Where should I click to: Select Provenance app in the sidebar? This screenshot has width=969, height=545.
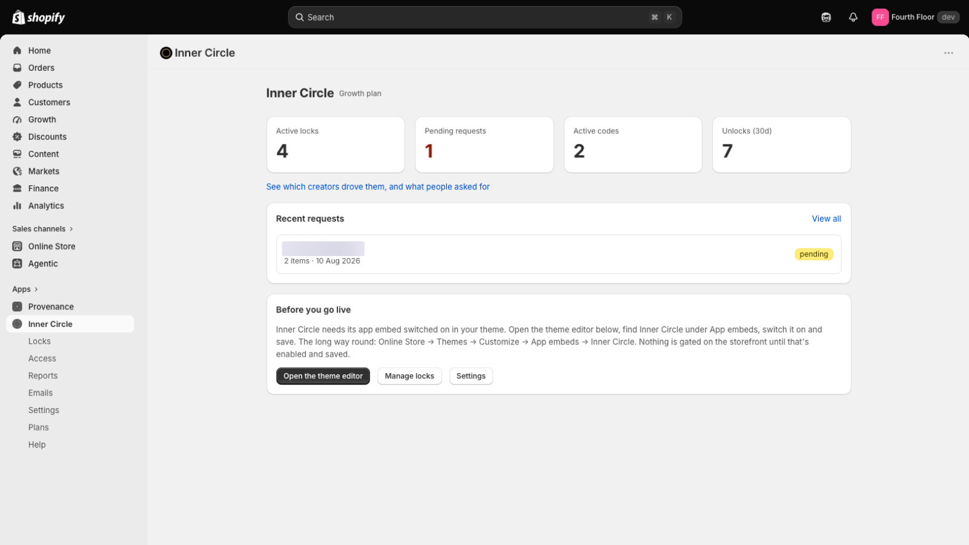tap(51, 307)
